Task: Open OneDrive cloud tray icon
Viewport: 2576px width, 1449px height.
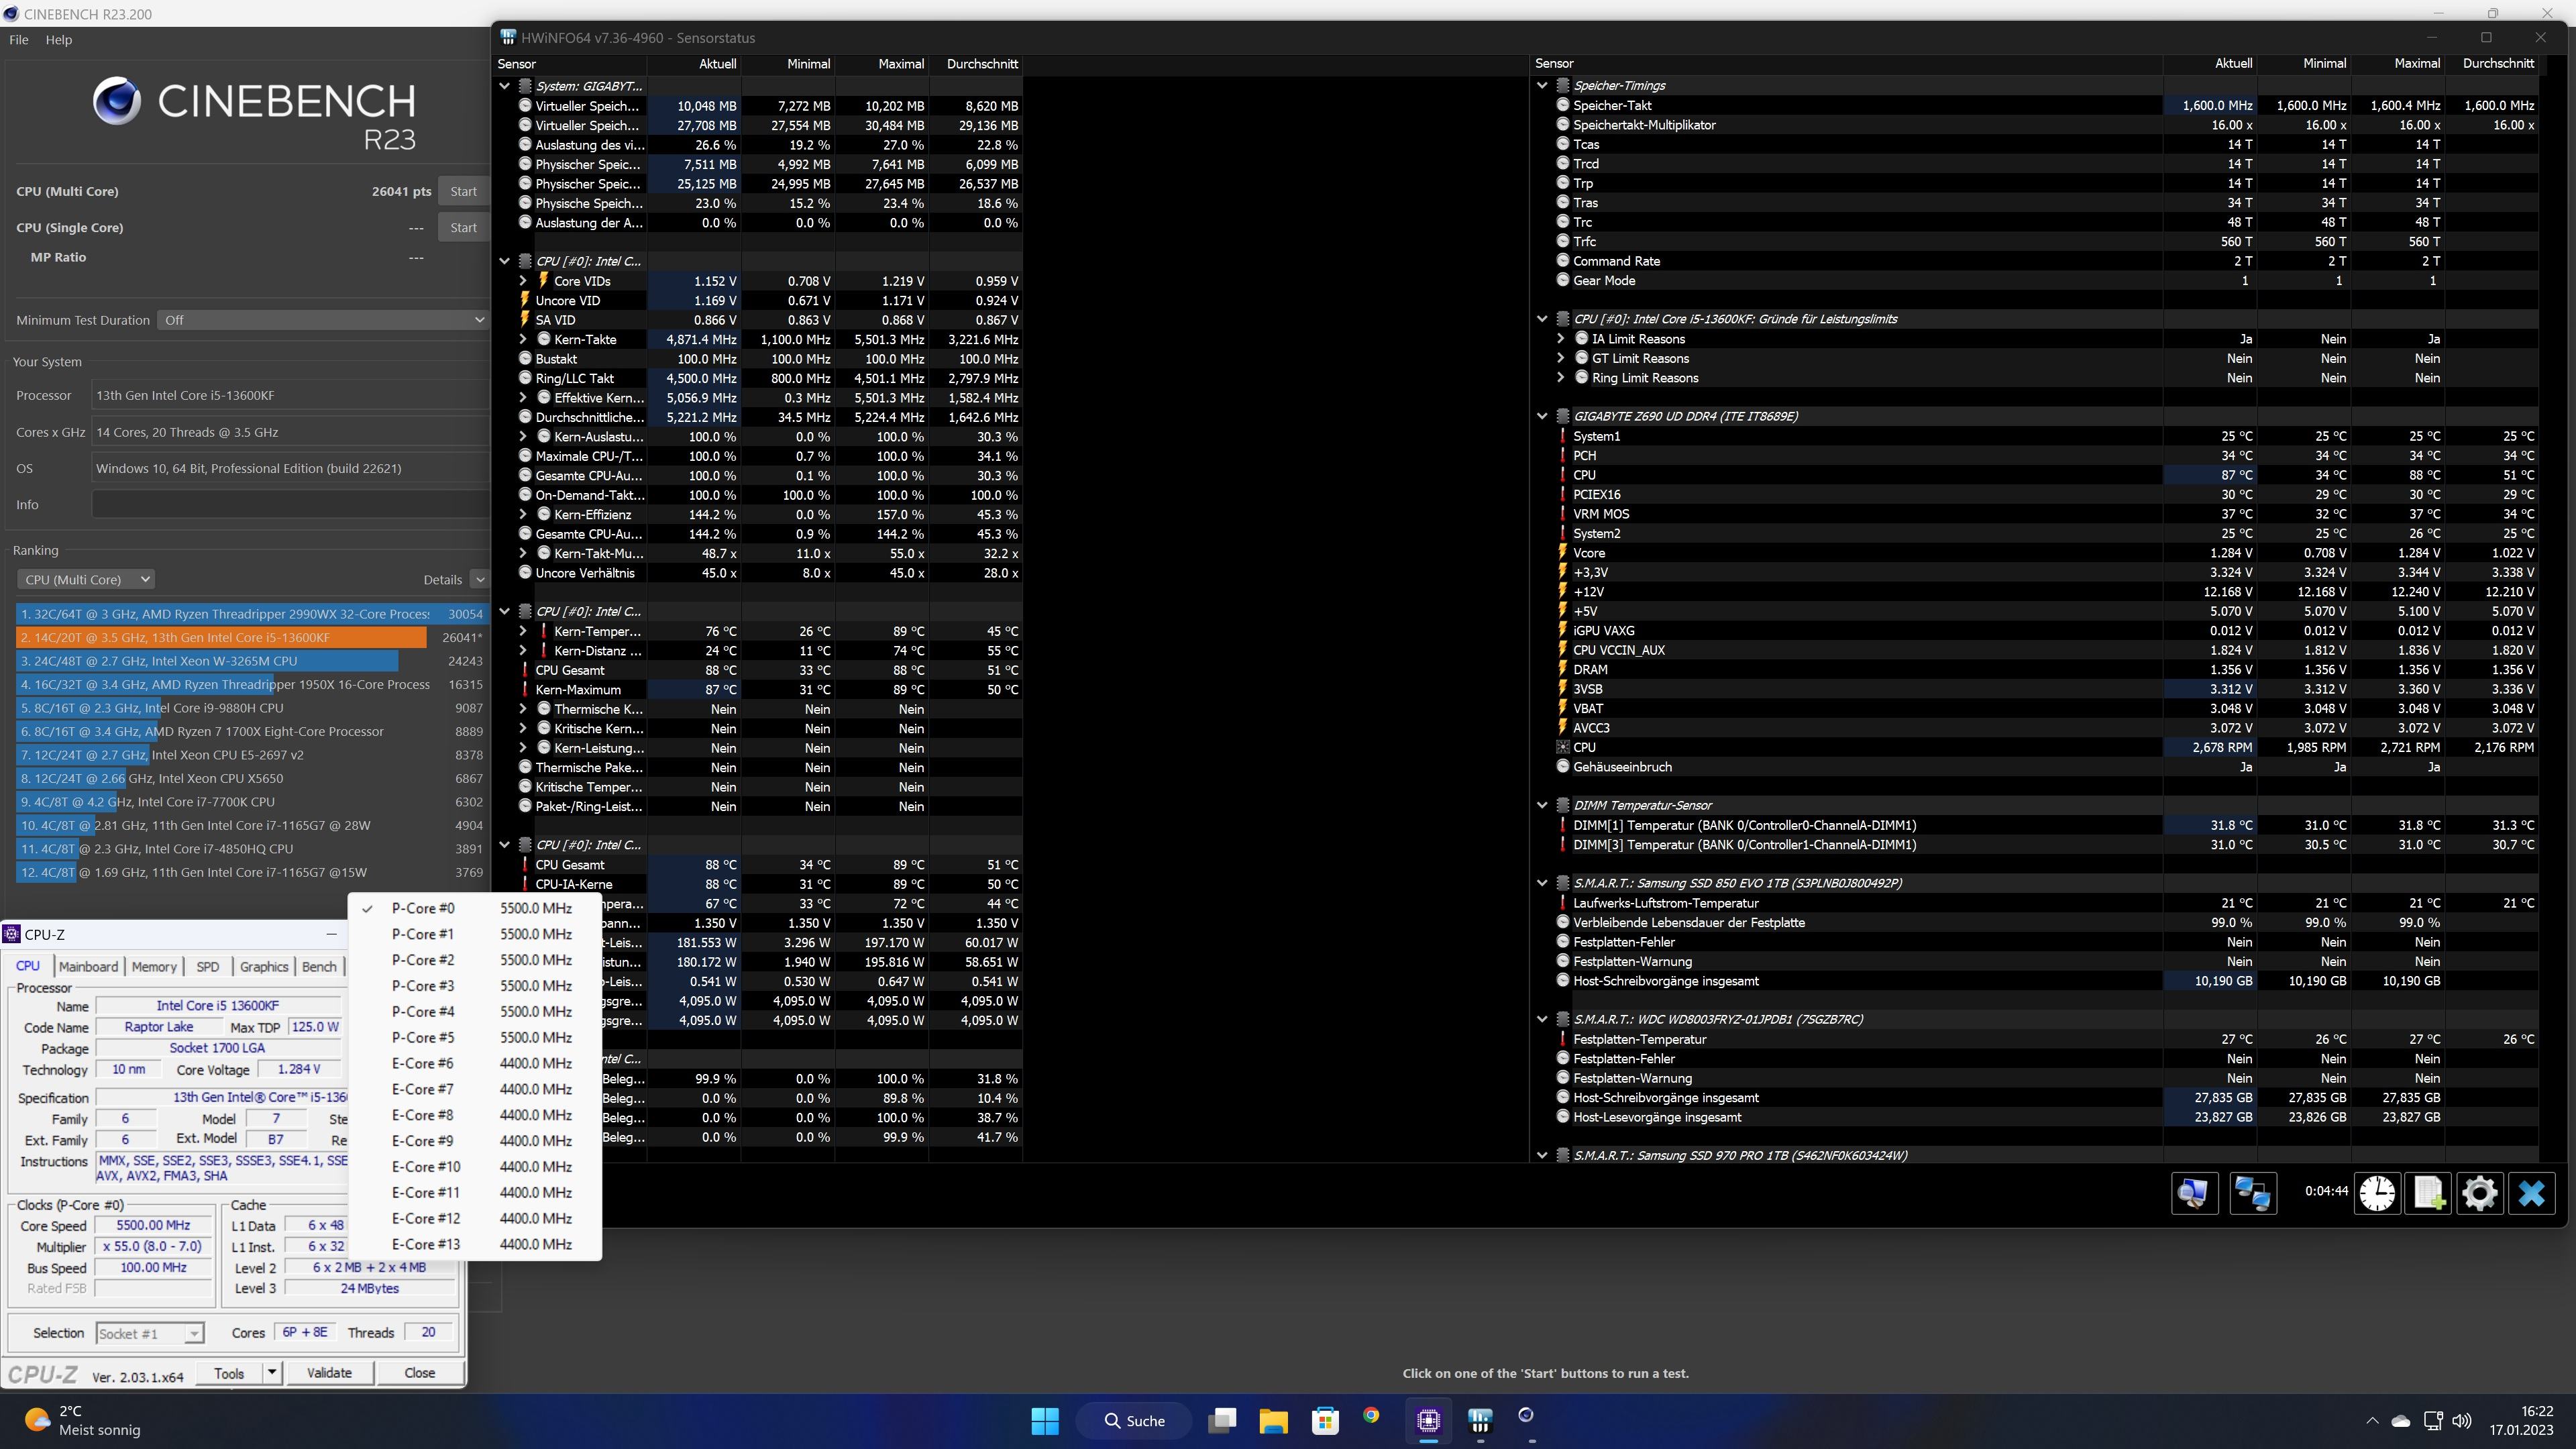Action: coord(2401,1421)
